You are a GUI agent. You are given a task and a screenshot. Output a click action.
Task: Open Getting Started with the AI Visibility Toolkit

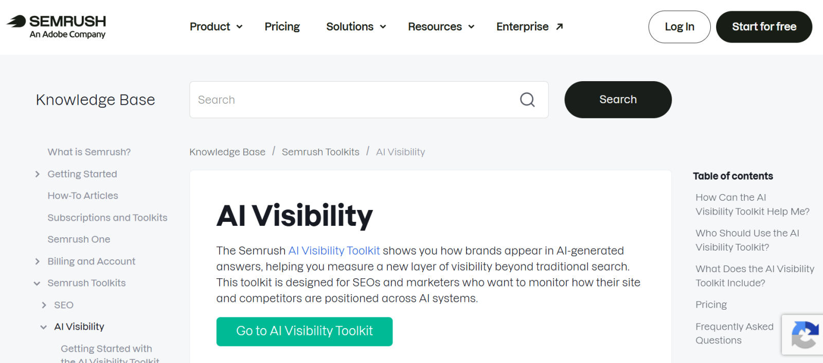(x=110, y=355)
